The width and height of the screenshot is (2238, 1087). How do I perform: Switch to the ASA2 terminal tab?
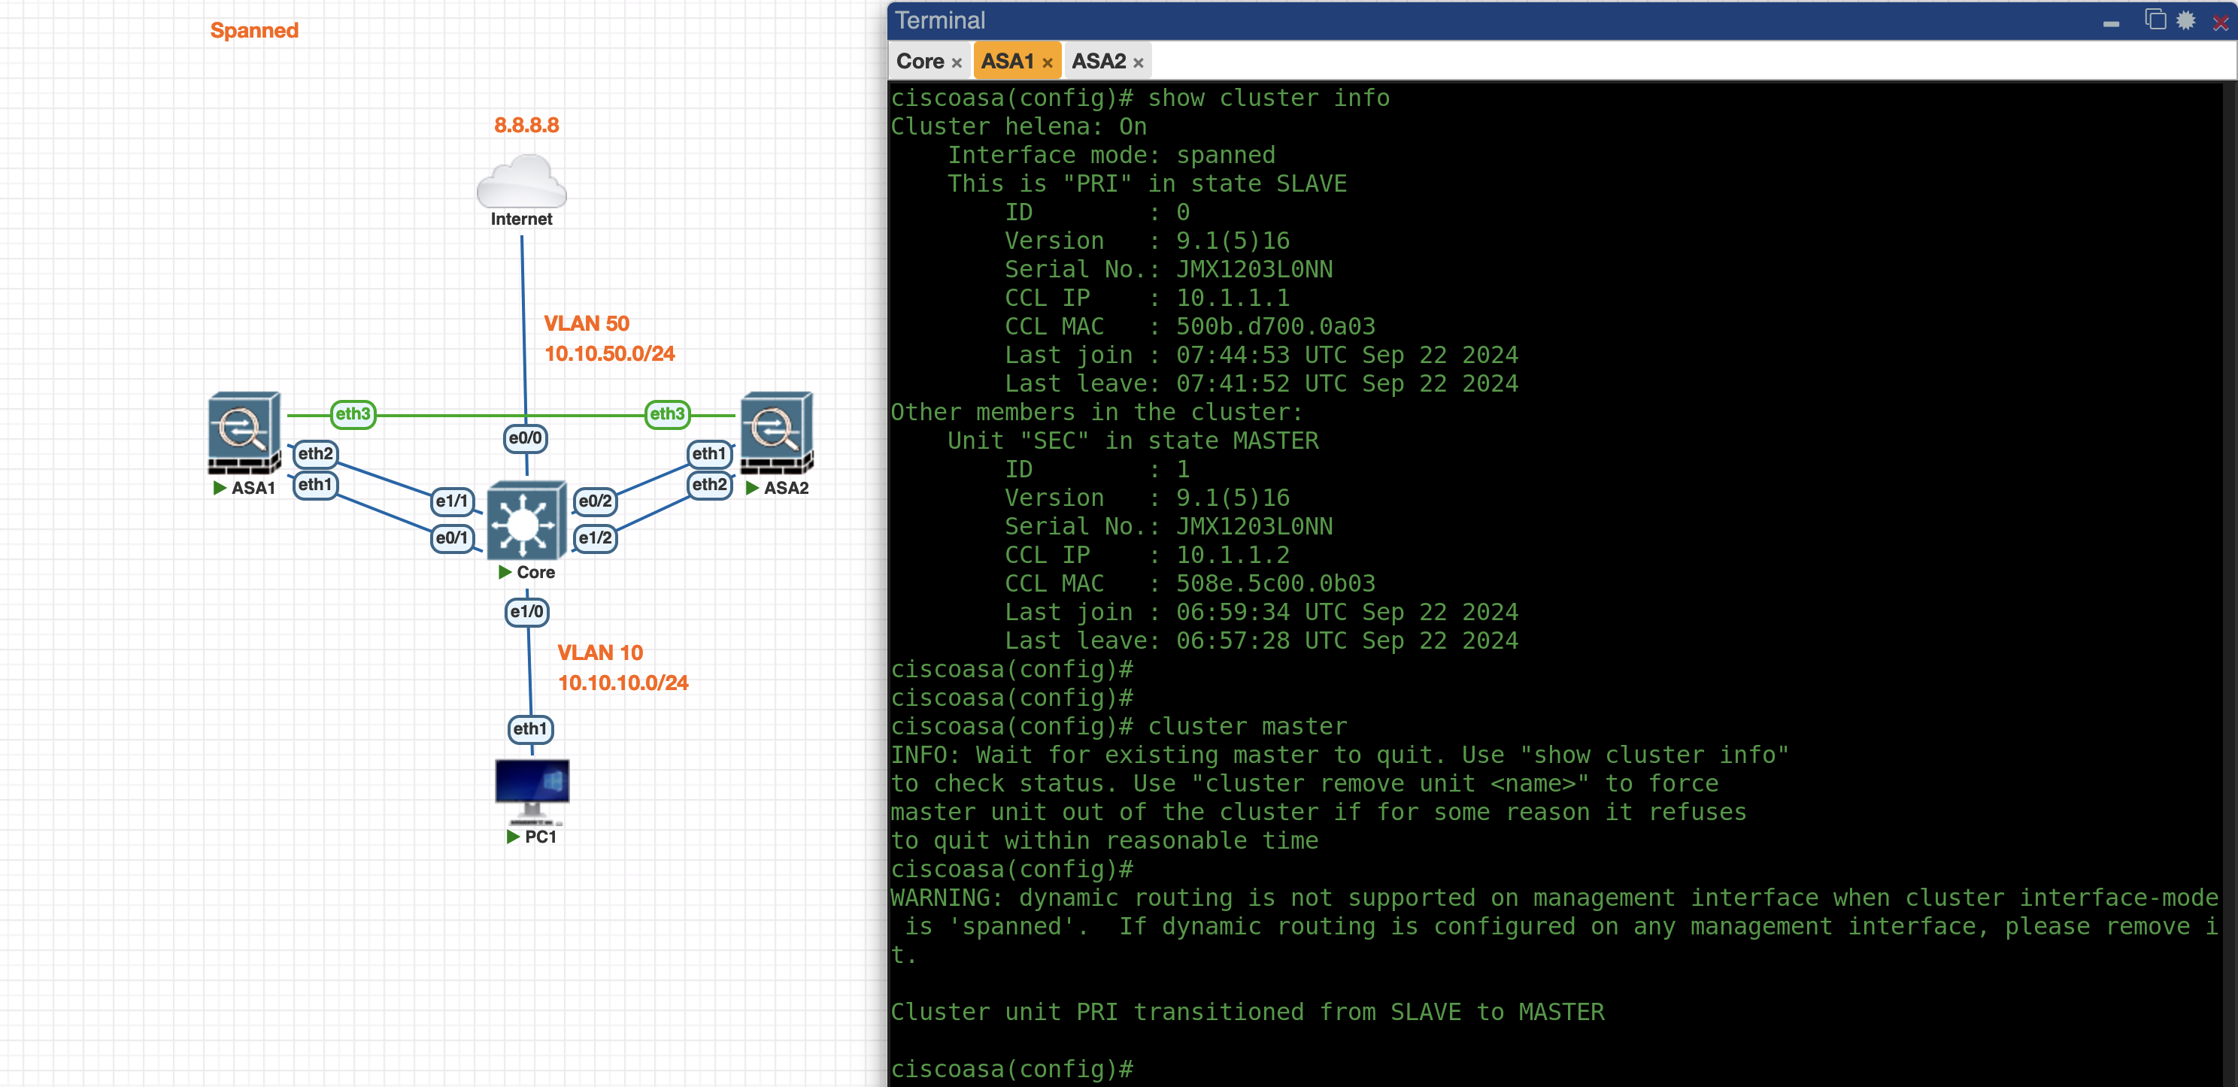tap(1098, 62)
